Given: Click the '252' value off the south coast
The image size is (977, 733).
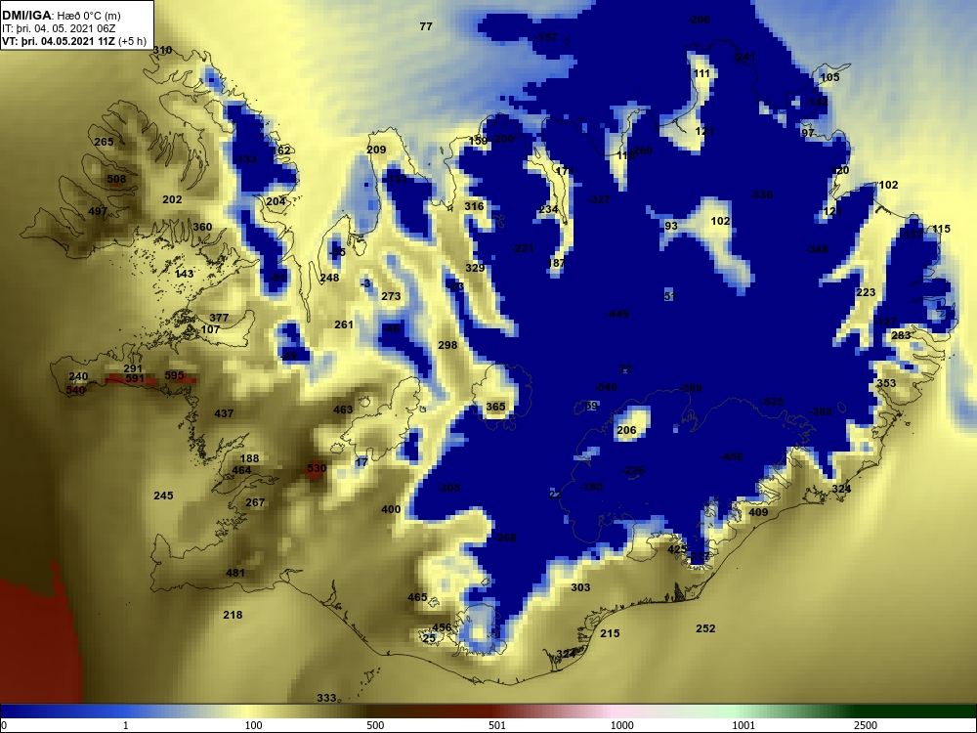Looking at the screenshot, I should click(705, 628).
